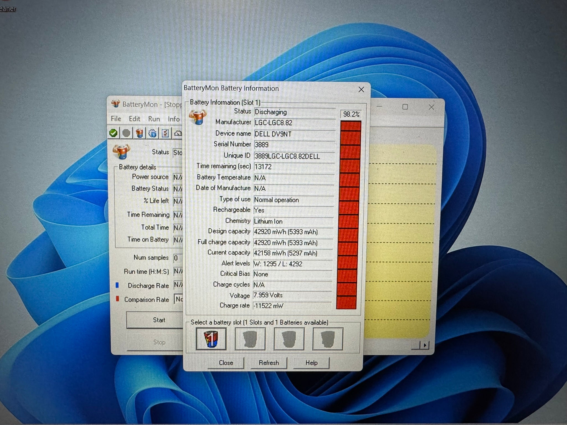Select the third grayed battery slot
567x425 pixels.
(x=289, y=339)
